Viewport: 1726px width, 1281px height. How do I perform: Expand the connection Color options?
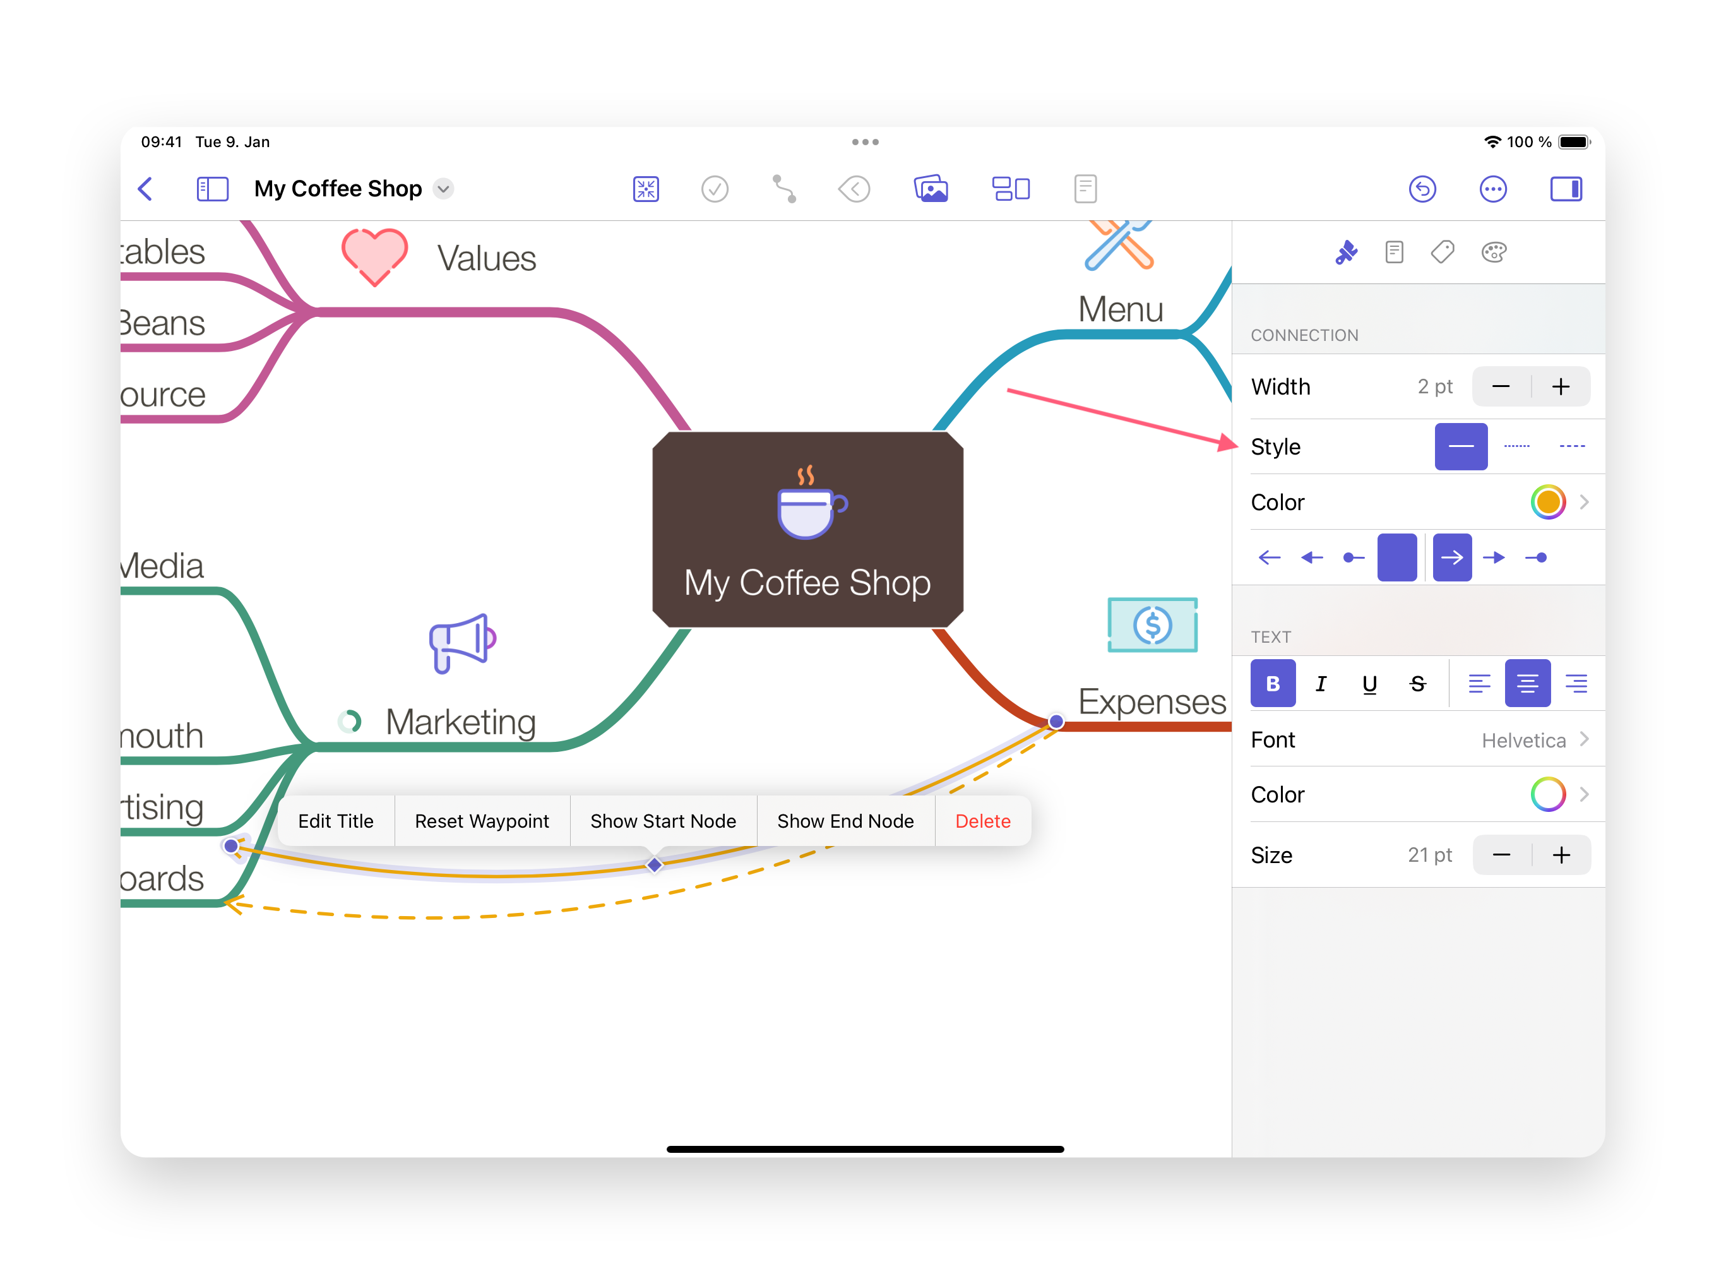(x=1585, y=502)
